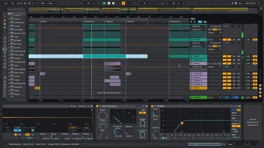
Task: Open the EQ Eight Stereo mode dropdown
Action: pyautogui.click(x=236, y=116)
